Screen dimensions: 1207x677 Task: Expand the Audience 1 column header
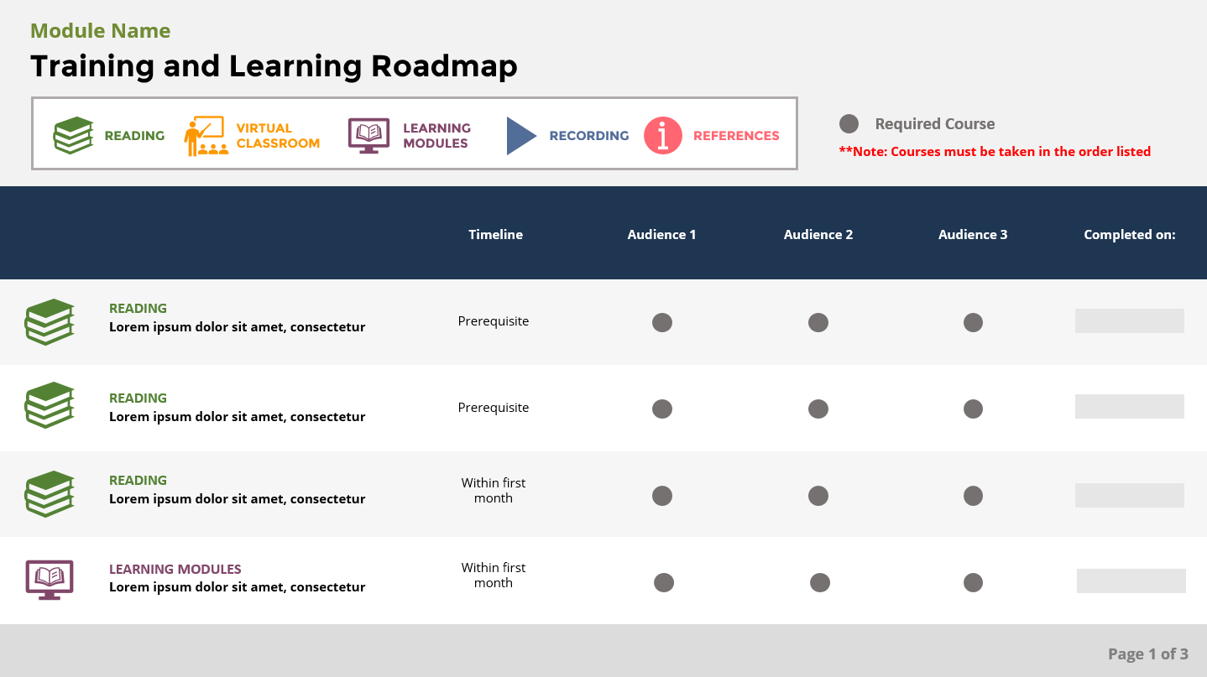[661, 234]
